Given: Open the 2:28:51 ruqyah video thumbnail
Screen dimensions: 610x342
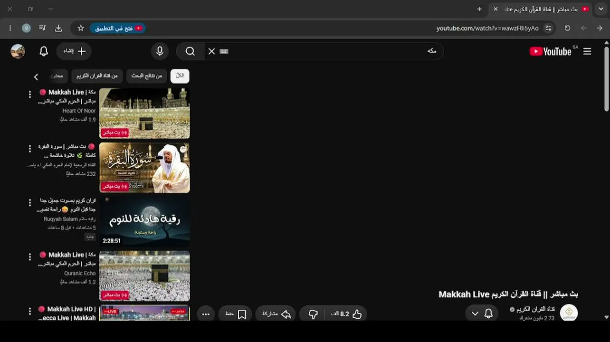Looking at the screenshot, I should [144, 222].
